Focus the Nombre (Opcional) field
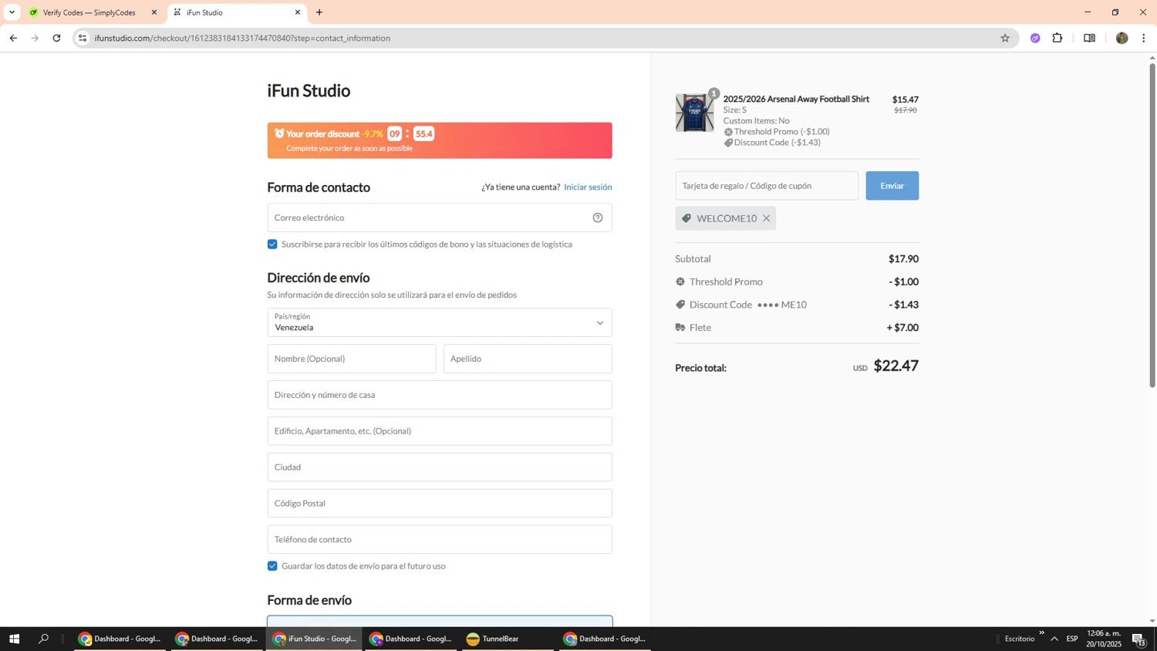 [x=352, y=359]
